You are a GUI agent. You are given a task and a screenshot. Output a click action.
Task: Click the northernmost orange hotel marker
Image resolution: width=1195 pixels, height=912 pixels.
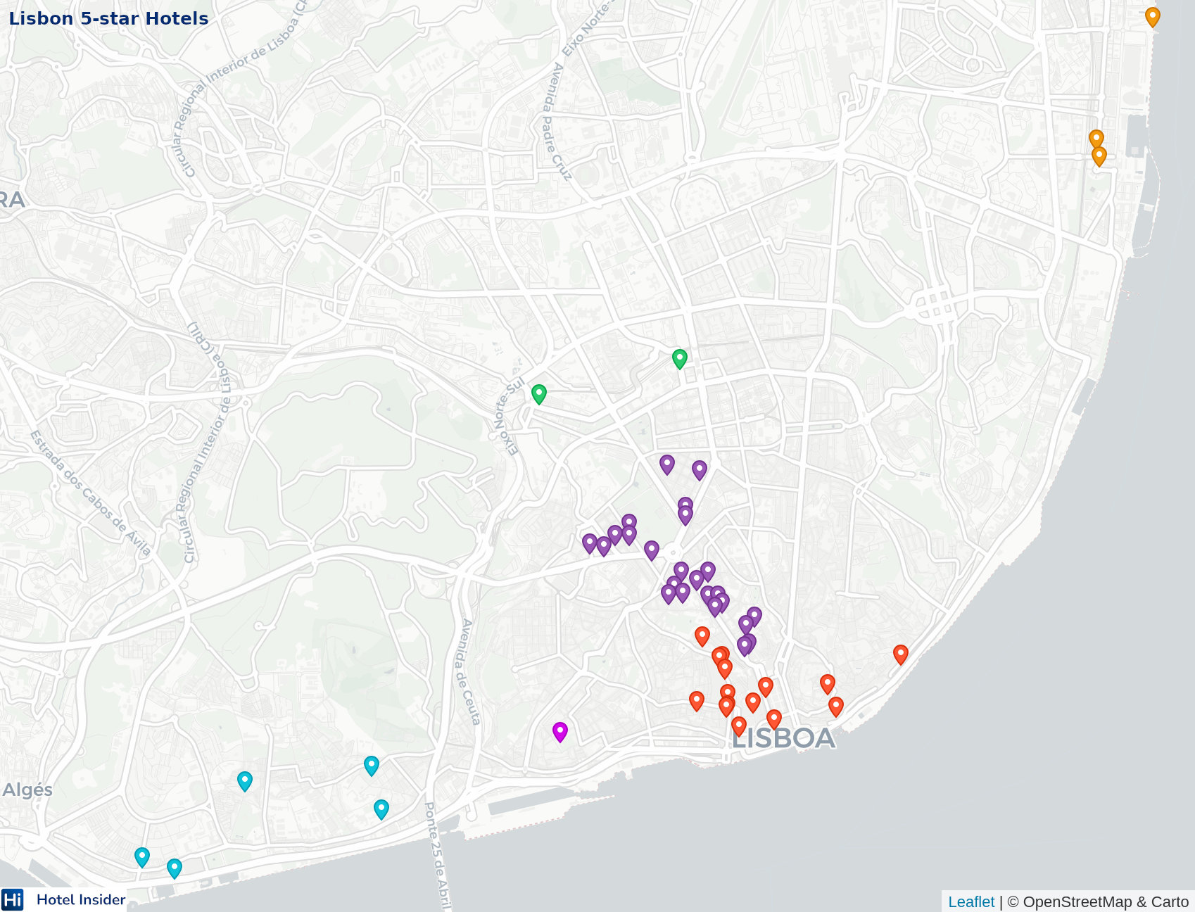(x=1152, y=16)
